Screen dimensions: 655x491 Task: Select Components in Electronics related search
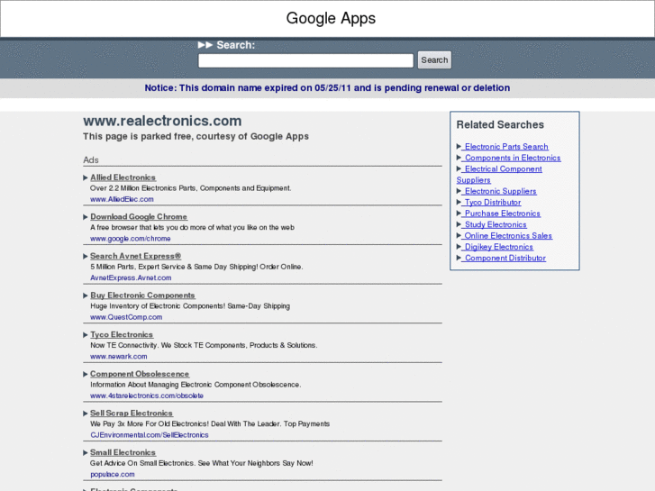(x=513, y=158)
